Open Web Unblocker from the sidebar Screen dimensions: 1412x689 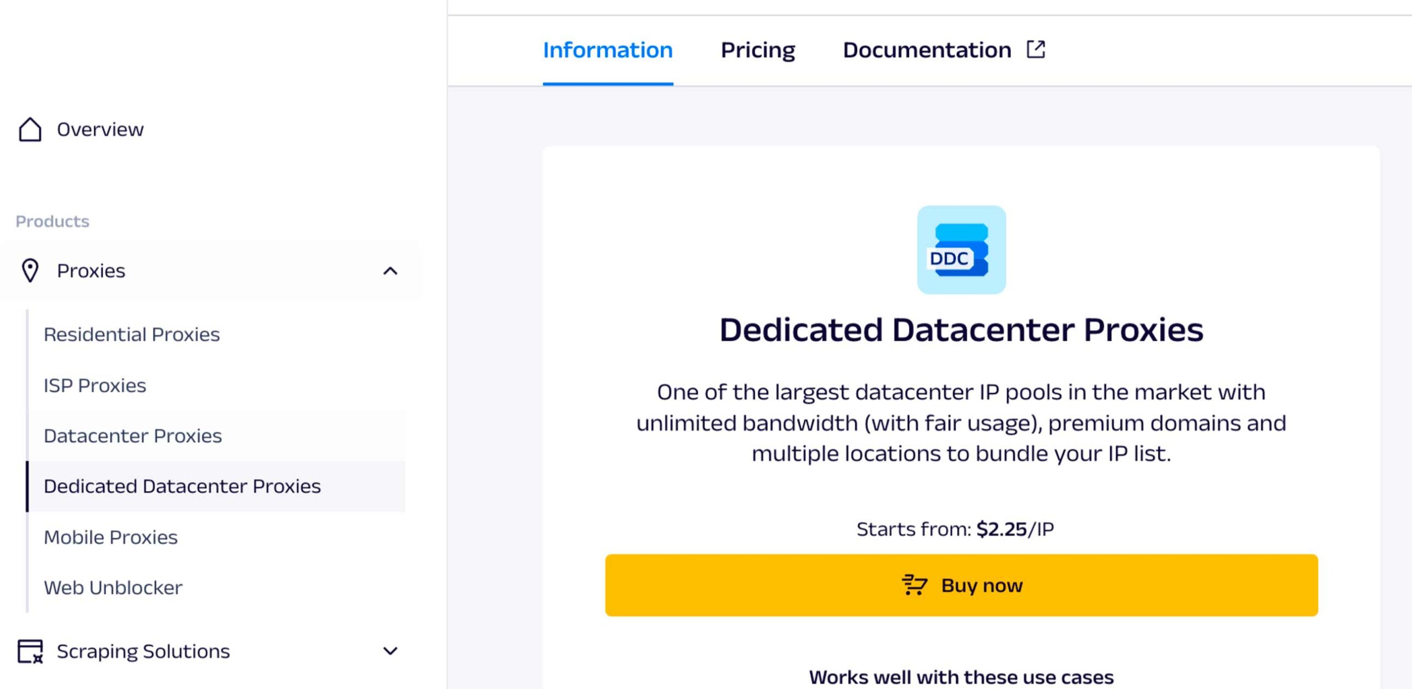[113, 588]
